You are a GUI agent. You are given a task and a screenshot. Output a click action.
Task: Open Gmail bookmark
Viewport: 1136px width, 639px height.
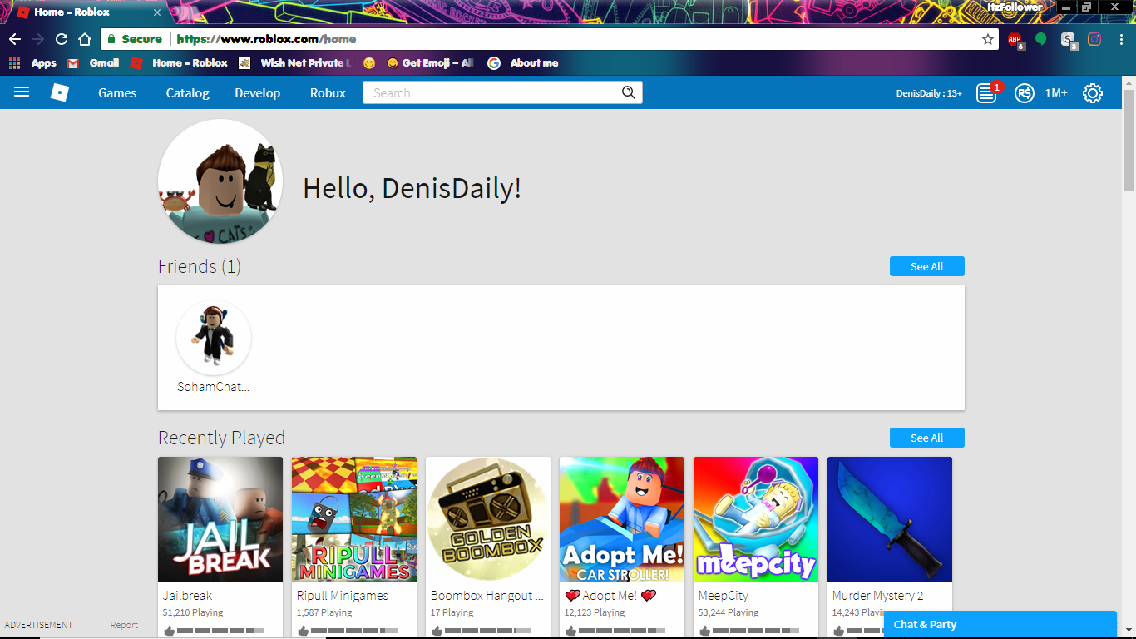pos(93,62)
